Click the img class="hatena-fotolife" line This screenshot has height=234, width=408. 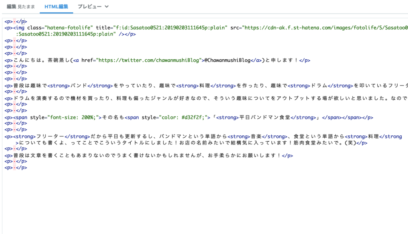pos(206,28)
